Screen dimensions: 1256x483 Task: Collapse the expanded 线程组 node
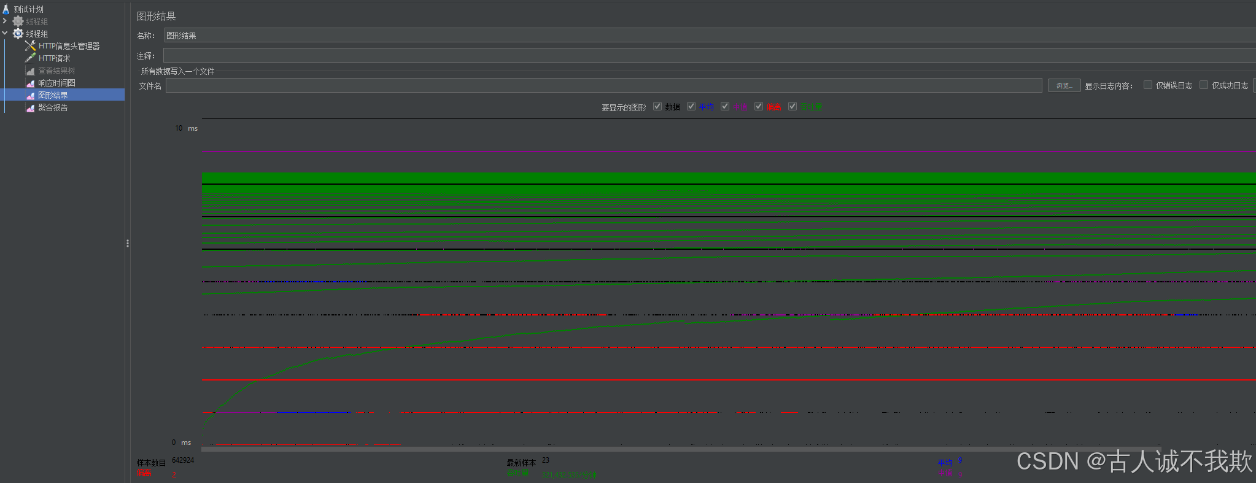5,34
